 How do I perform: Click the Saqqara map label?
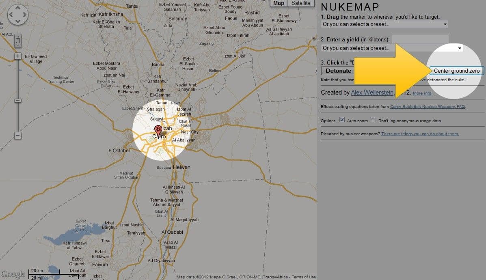[x=164, y=168]
